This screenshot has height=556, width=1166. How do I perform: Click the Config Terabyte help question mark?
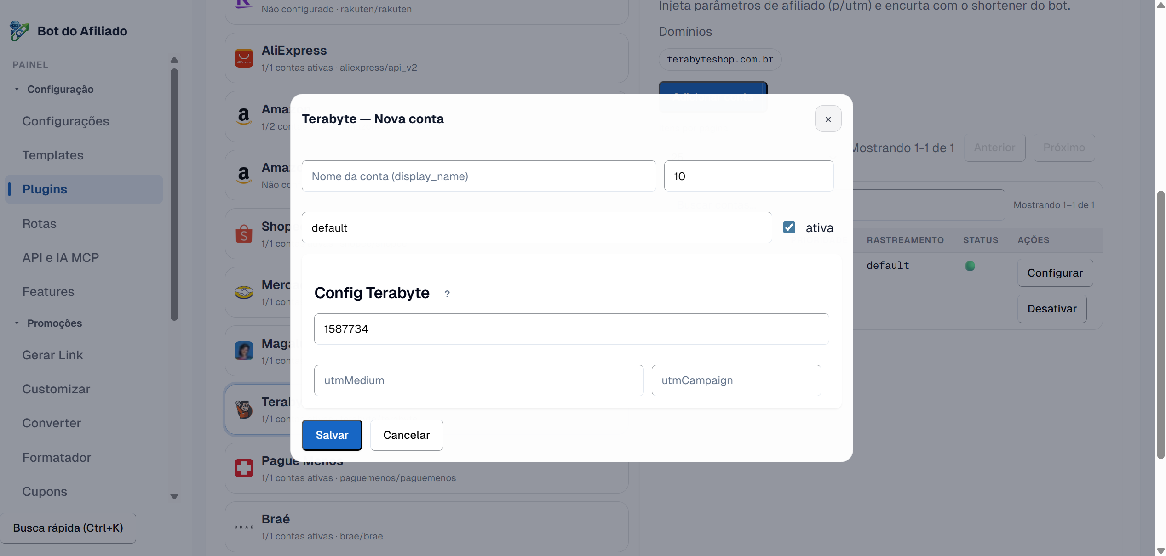coord(447,294)
